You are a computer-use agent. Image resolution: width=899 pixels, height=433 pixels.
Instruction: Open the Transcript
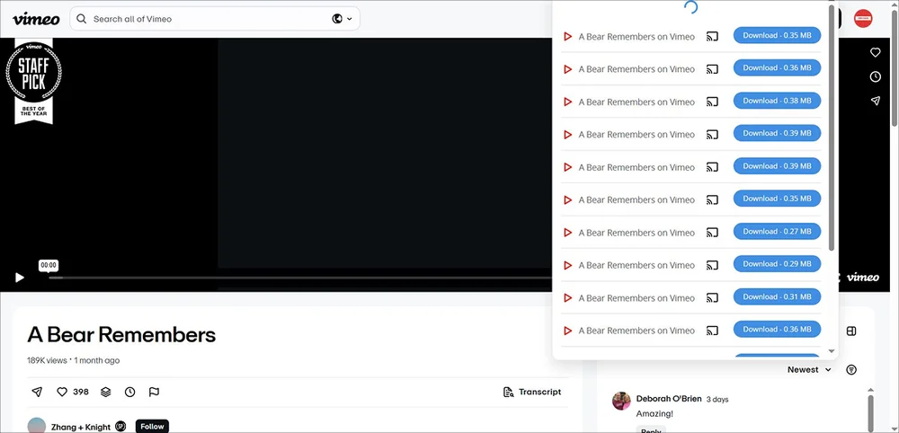click(x=532, y=392)
